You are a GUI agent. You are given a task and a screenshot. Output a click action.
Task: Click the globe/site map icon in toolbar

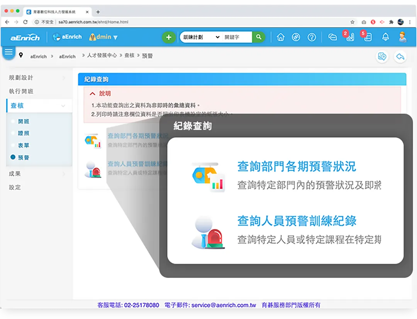point(295,37)
